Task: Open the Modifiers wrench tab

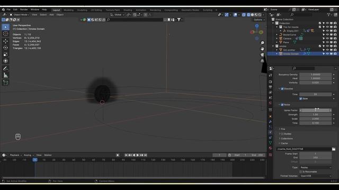Action: [270, 122]
